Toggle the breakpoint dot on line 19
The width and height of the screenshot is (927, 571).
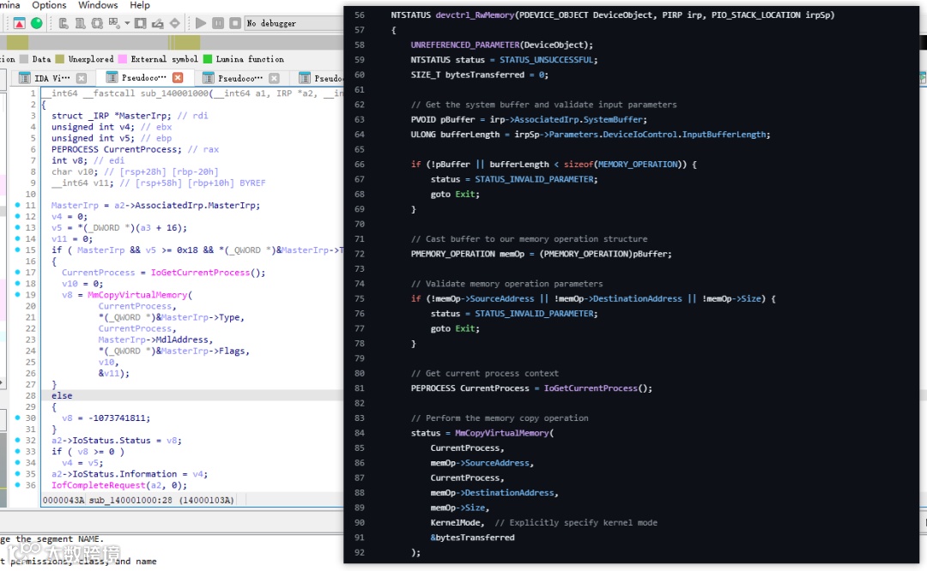[18, 295]
